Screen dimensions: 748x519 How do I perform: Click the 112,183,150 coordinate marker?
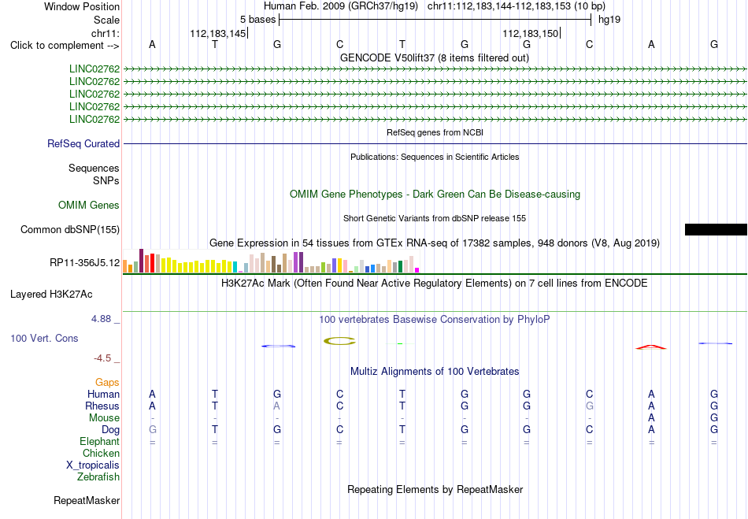[x=531, y=33]
